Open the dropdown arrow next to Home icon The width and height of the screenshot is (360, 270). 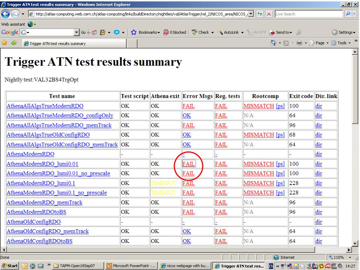pos(279,43)
